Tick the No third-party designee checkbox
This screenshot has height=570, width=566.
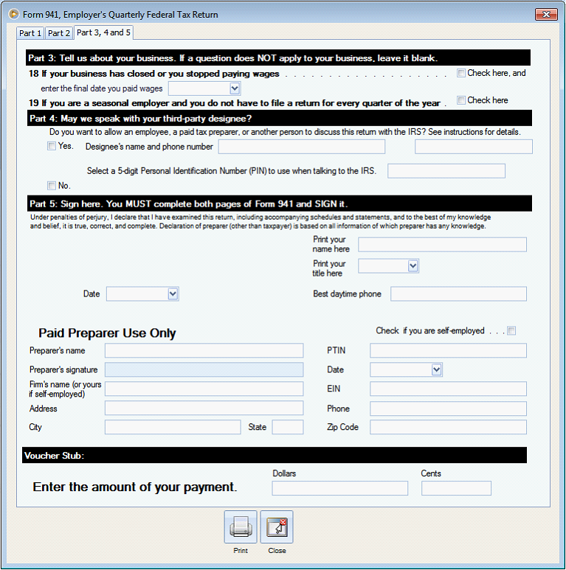click(52, 185)
